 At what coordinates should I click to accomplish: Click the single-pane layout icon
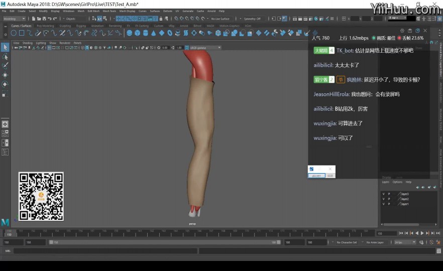pyautogui.click(x=5, y=124)
